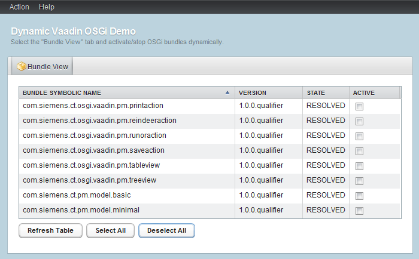The image size is (419, 259).
Task: Click RESOLVED state in the saveaction row
Action: (326, 150)
